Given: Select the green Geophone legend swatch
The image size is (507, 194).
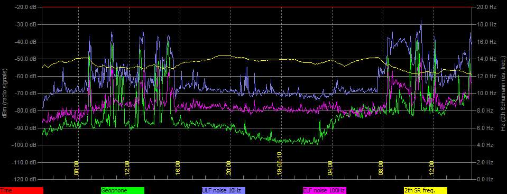Looking at the screenshot, I should tap(123, 191).
